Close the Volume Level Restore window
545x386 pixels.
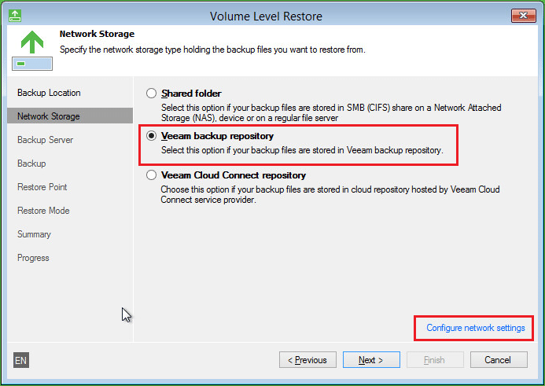[x=524, y=16]
